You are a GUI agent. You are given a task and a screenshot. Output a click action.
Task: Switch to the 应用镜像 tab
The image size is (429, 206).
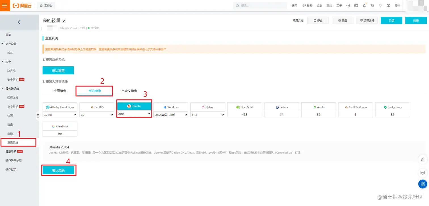tap(60, 91)
